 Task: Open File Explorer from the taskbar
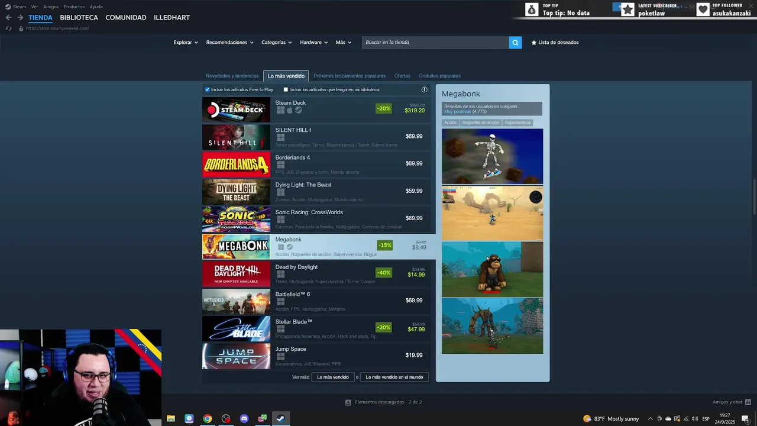coord(171,418)
